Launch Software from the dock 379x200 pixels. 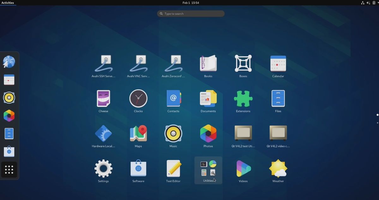[x=9, y=152]
